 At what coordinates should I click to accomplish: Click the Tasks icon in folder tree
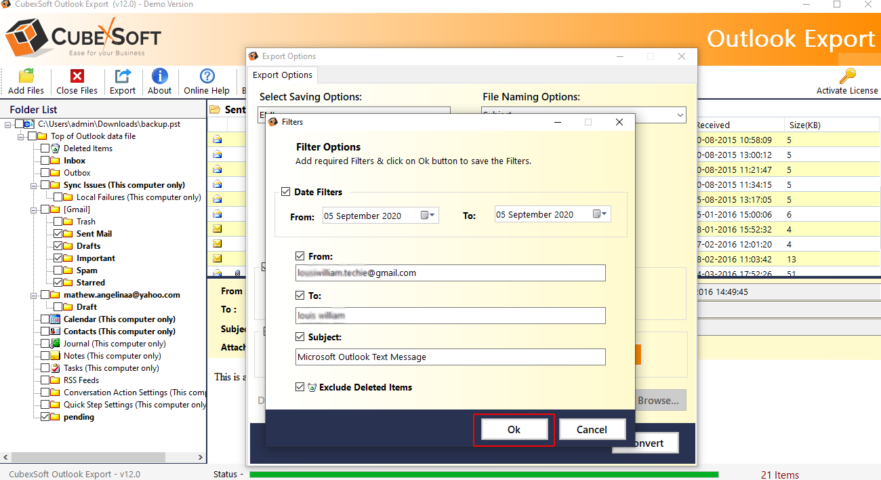pos(56,368)
